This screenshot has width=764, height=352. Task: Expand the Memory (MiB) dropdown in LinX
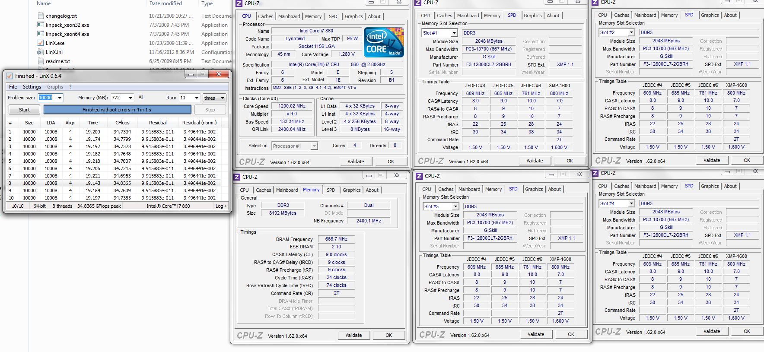pos(131,98)
